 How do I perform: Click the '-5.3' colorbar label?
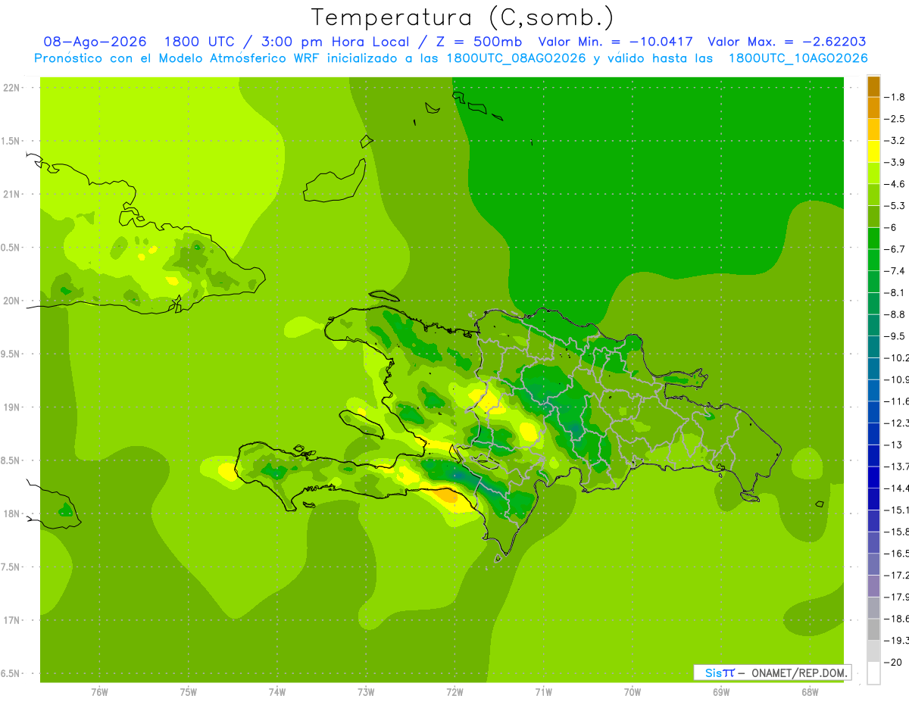[895, 205]
